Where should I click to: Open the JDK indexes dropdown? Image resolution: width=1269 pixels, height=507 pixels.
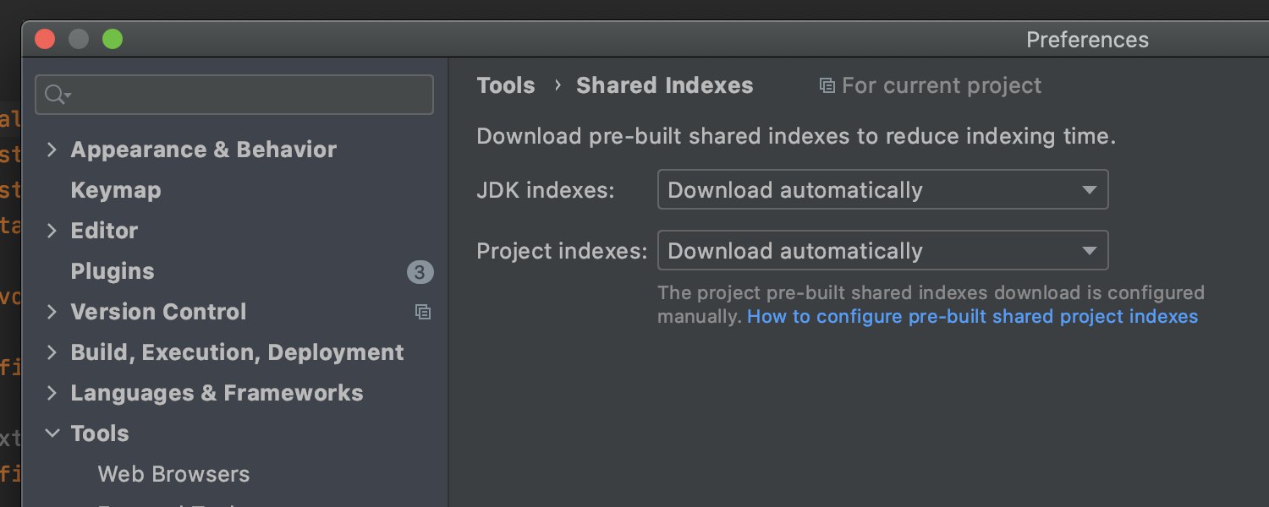pyautogui.click(x=882, y=190)
